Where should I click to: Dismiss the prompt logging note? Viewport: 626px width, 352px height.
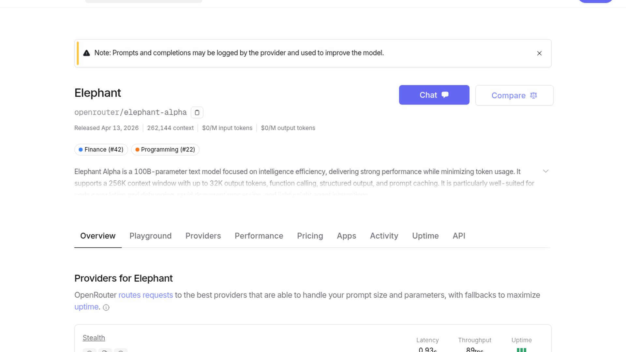click(539, 53)
